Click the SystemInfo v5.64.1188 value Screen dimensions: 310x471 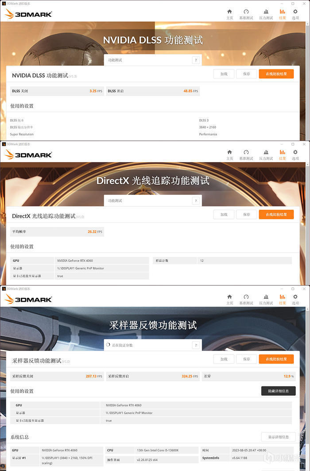pos(240,458)
